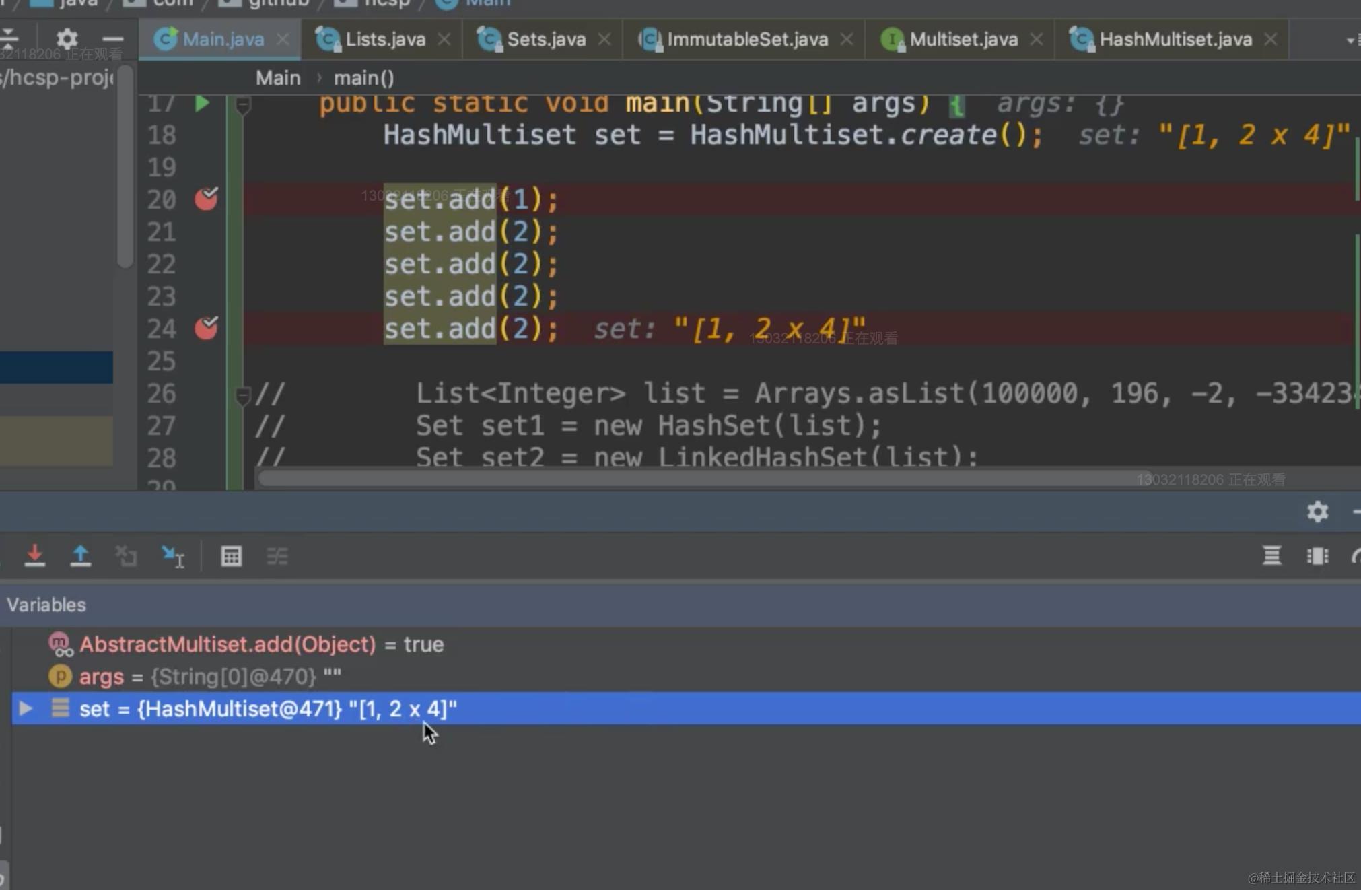
Task: Click the Trace Current Stream Chain icon
Action: point(277,556)
